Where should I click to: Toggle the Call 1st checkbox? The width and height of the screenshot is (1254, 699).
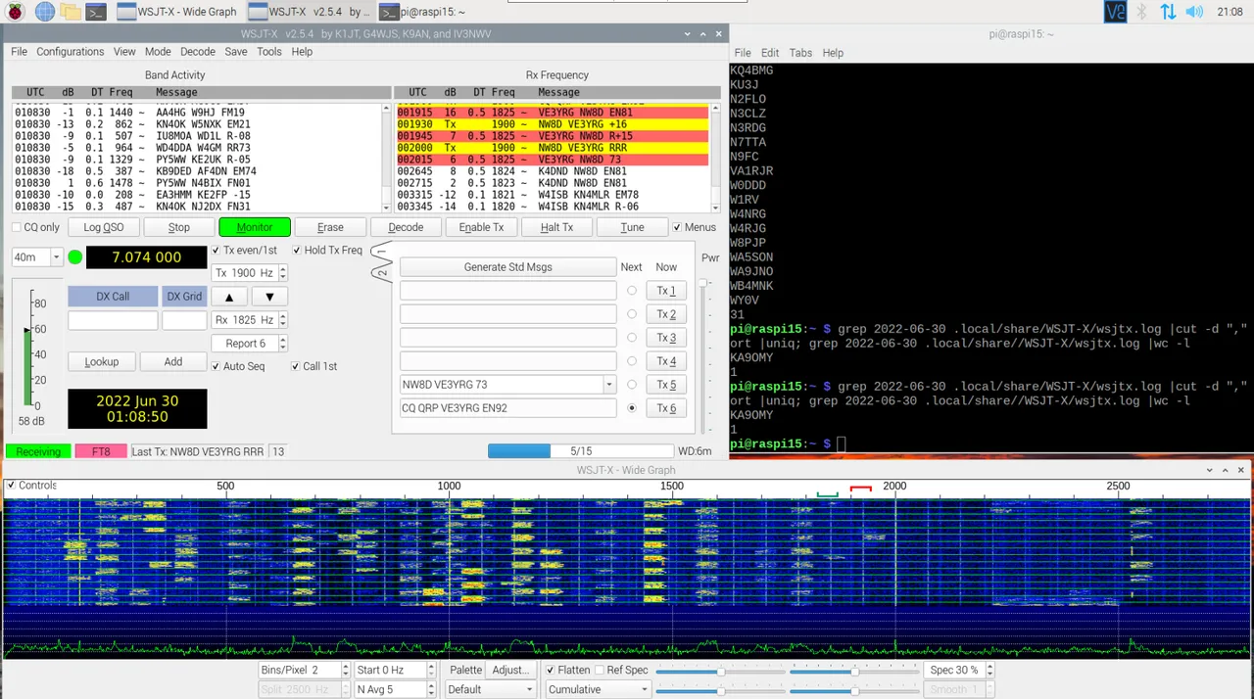[x=295, y=367]
